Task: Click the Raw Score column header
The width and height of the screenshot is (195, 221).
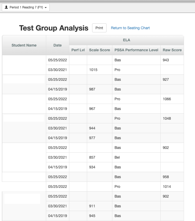Action: pos(172,50)
